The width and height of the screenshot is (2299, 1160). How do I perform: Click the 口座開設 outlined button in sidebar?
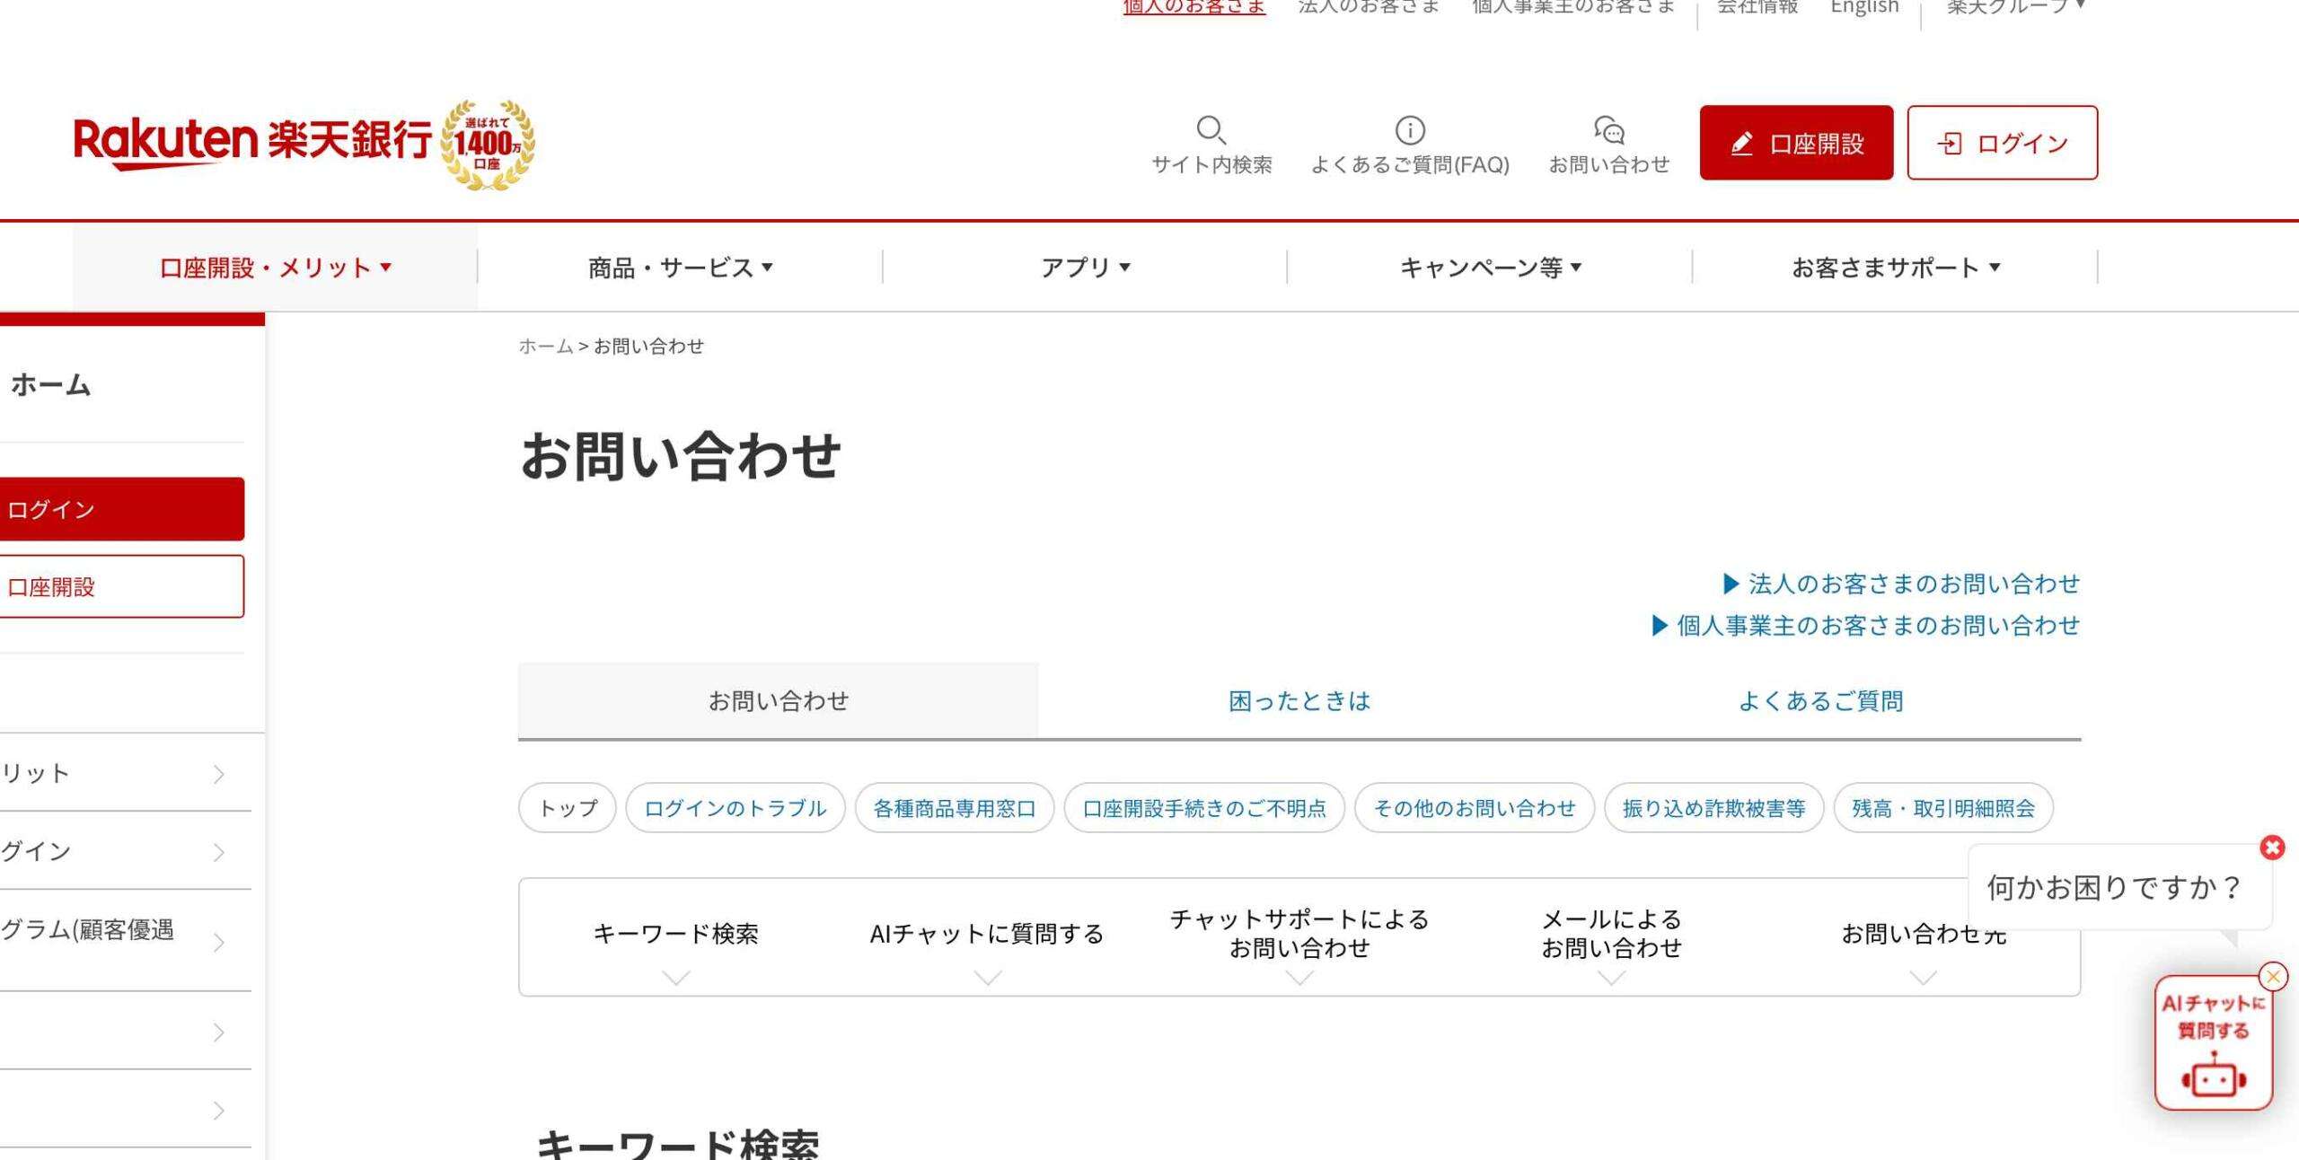(121, 586)
